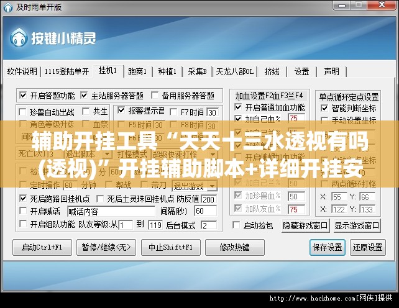Click the X field showing 122
The image size is (399, 308).
click(339, 209)
